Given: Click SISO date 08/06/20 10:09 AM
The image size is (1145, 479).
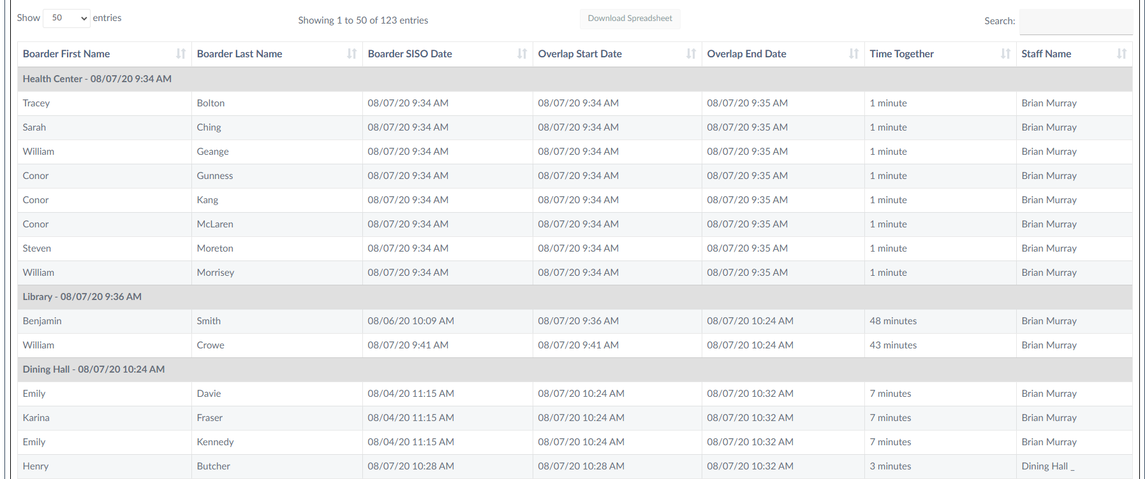Looking at the screenshot, I should coord(411,321).
